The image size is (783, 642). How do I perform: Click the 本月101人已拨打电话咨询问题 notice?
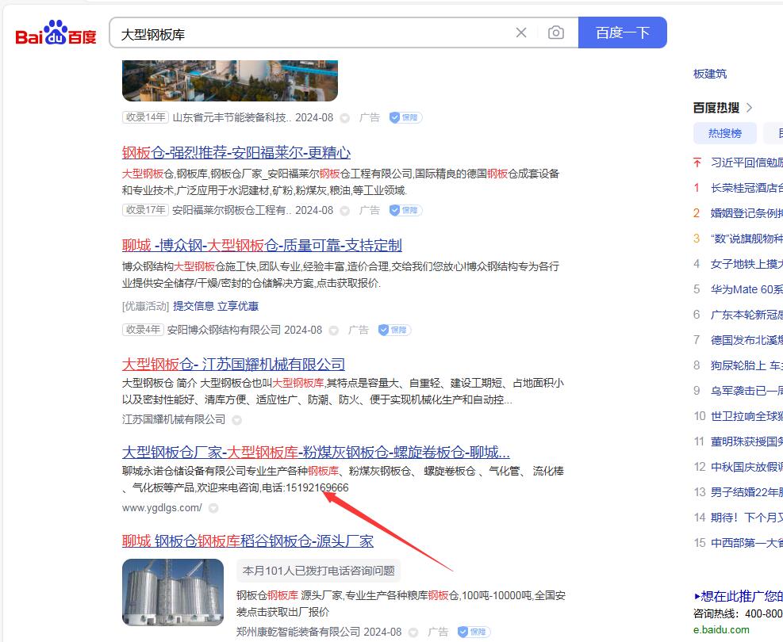(x=319, y=571)
